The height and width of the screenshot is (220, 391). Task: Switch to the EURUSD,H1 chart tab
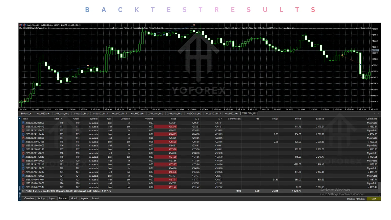point(27,113)
